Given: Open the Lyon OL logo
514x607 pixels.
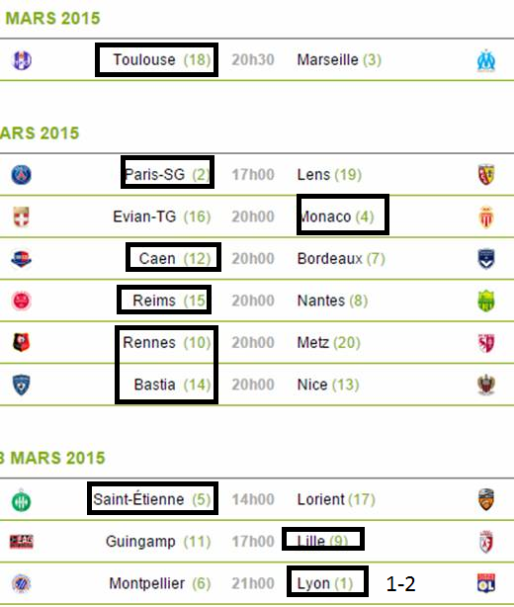Looking at the screenshot, I should (486, 583).
